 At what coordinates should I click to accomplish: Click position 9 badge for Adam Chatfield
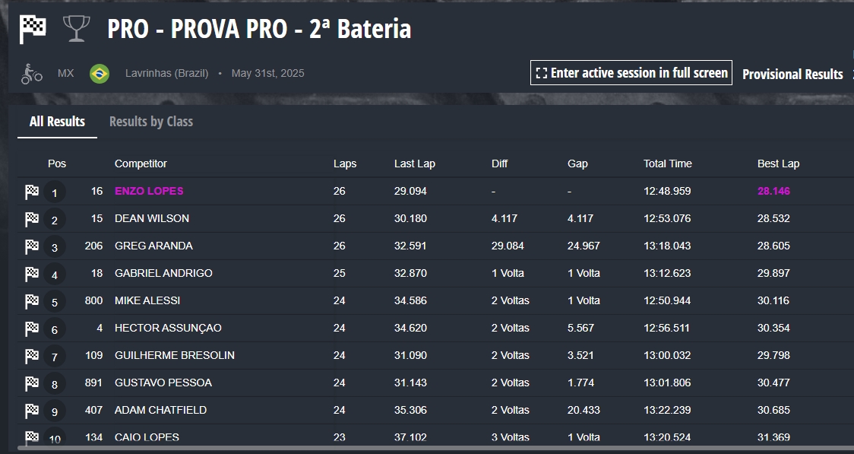tap(55, 411)
